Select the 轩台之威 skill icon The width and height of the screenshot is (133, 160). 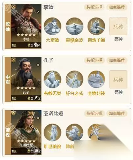[74, 80]
